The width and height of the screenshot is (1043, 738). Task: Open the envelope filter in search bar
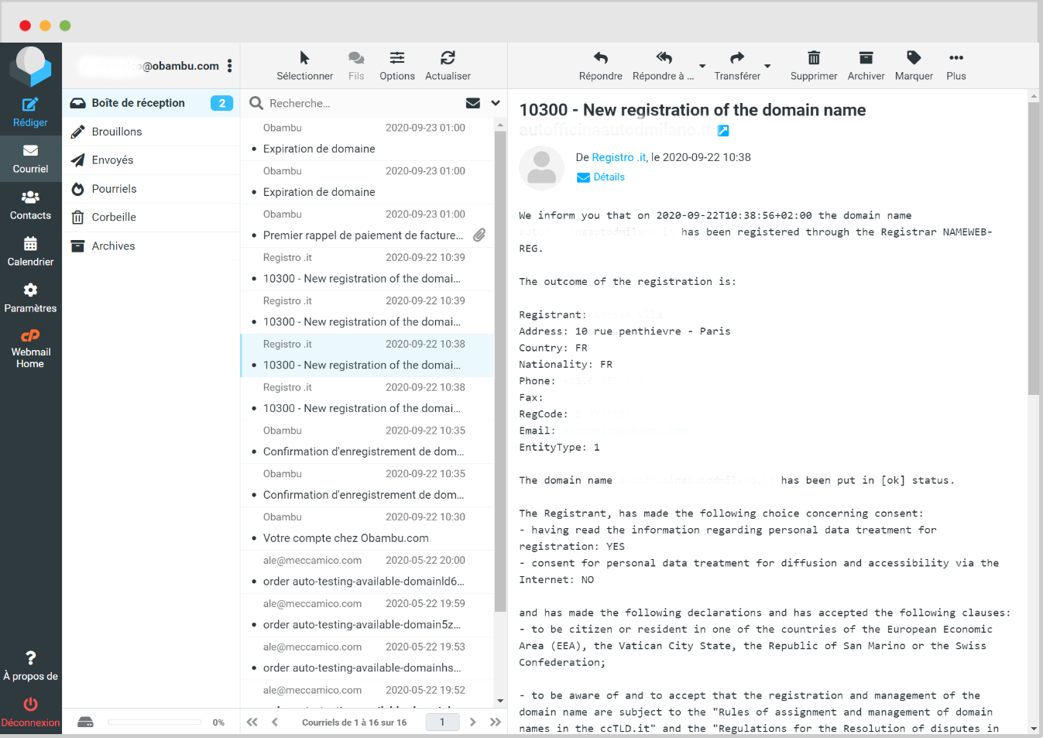[473, 103]
